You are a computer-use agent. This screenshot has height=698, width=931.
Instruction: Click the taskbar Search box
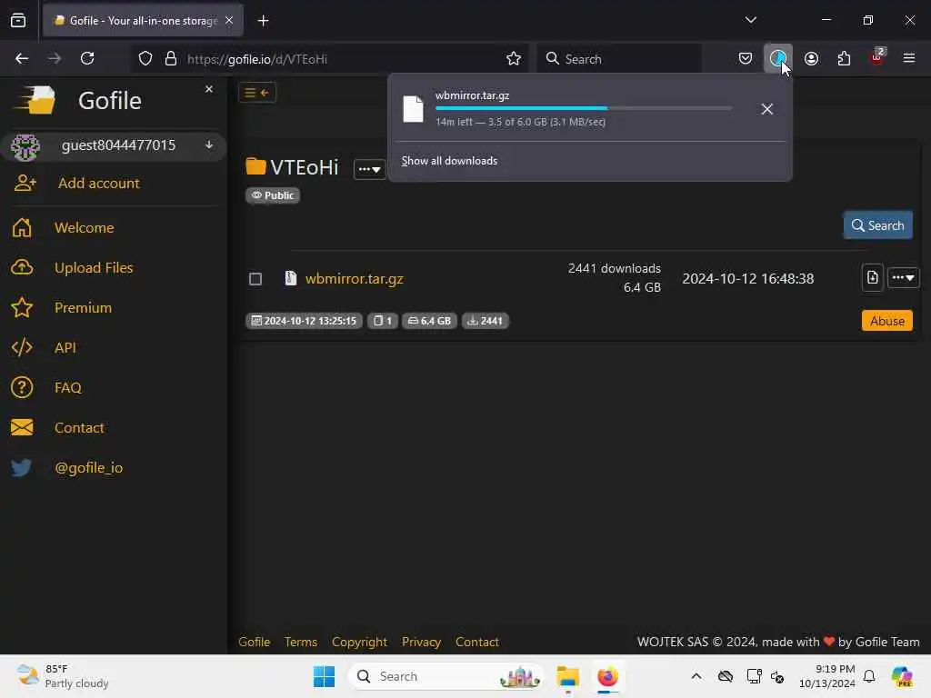tap(445, 676)
